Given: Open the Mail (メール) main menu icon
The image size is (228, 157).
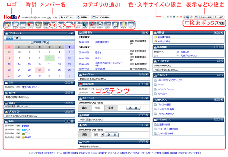Looking at the screenshot, I should [31, 25].
